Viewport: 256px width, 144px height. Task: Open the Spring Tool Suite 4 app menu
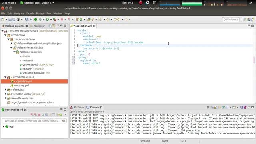(x=37, y=3)
